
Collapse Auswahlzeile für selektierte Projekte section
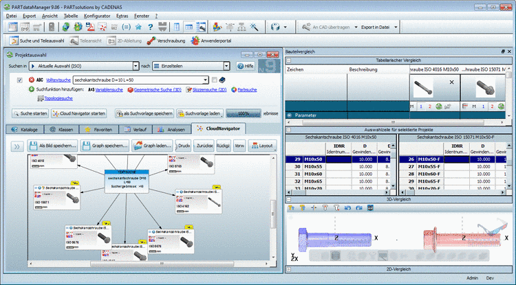coord(288,130)
